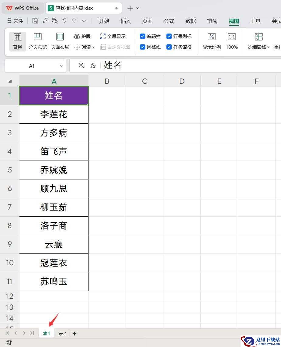Viewport: 281px width, 347px height.
Task: Select the purple 姓名 header cell
Action: 54,96
